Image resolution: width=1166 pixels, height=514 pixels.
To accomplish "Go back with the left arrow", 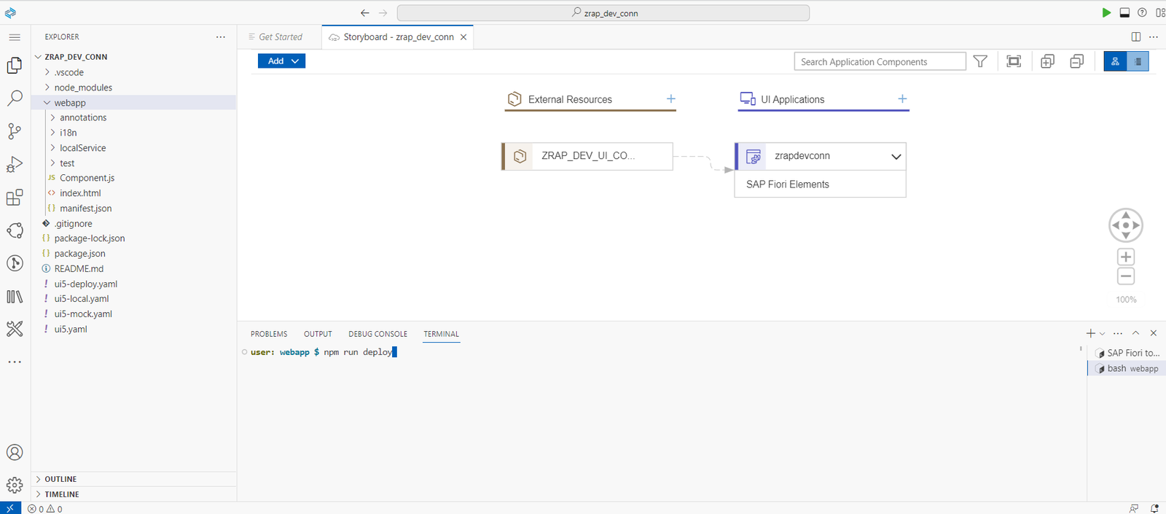I will 365,13.
